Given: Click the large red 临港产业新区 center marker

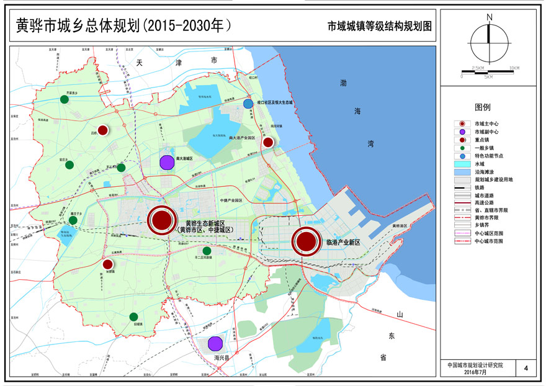Looking at the screenshot, I should click(x=307, y=241).
